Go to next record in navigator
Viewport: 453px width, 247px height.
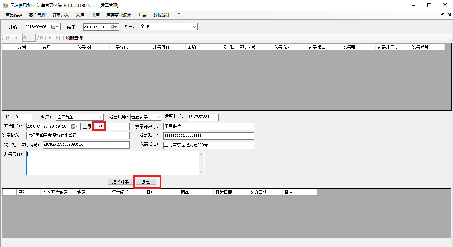pos(50,38)
